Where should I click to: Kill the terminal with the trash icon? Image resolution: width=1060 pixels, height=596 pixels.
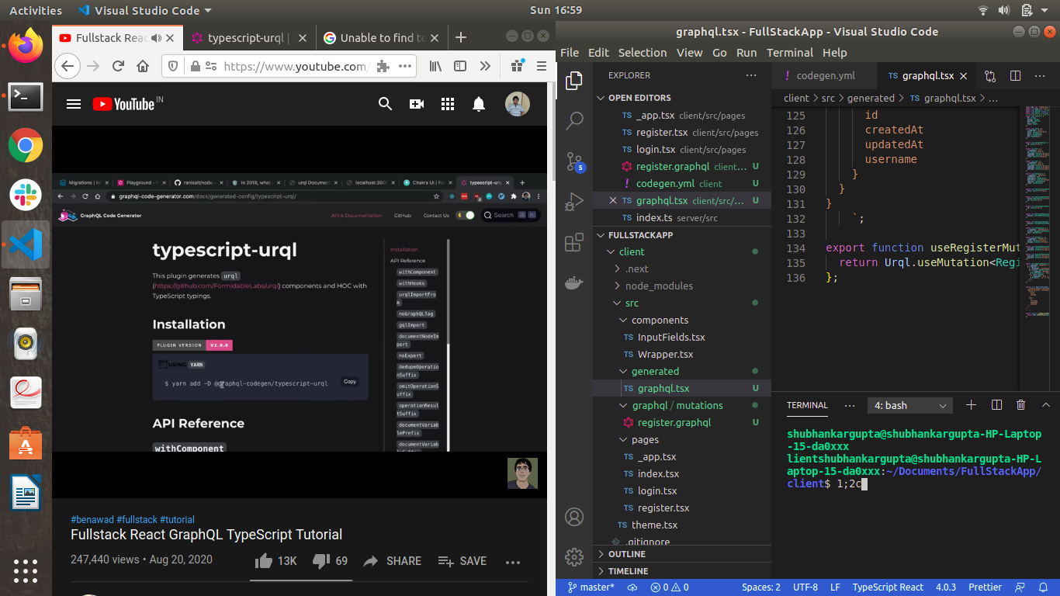point(1020,405)
